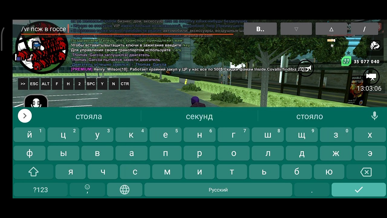Tap the з key
The width and height of the screenshot is (387, 218).
(x=336, y=135)
